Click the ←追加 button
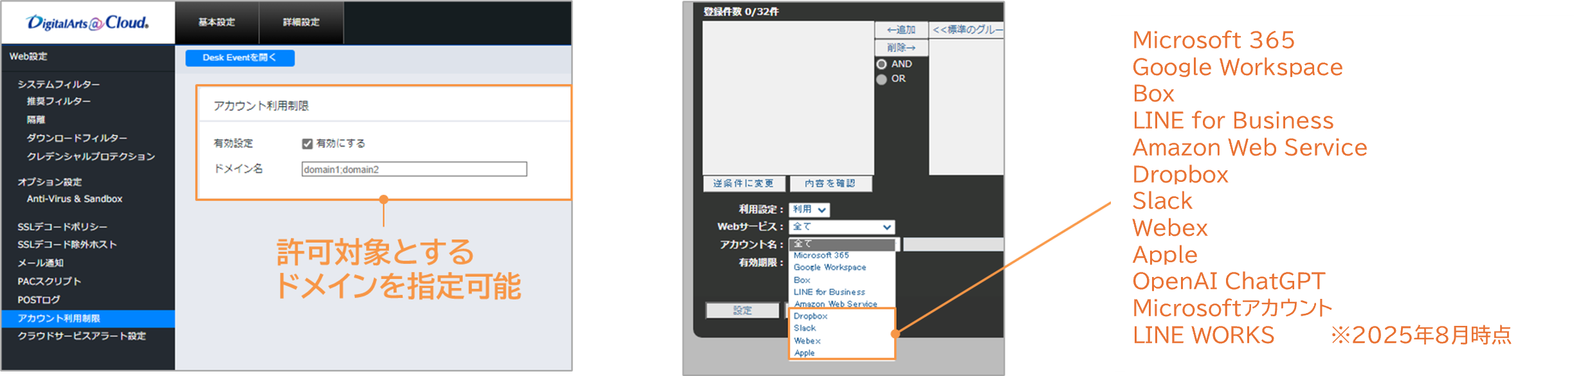The height and width of the screenshot is (376, 1574). [x=901, y=30]
